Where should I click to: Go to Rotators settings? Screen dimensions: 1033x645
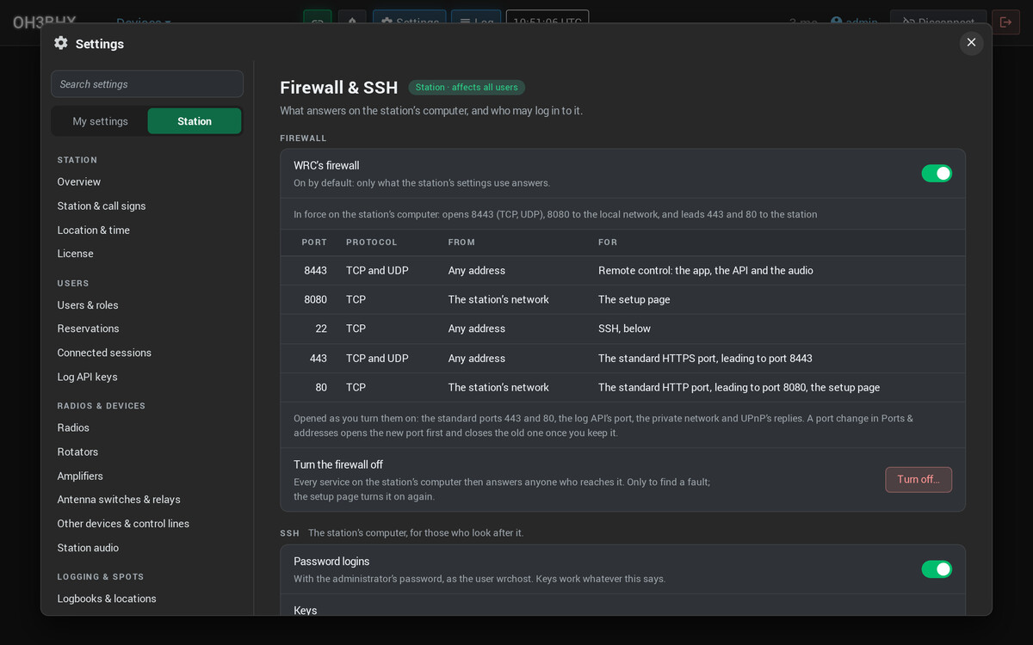click(x=77, y=451)
